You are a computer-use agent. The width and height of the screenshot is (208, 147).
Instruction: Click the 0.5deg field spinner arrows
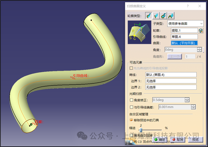tap(187, 100)
